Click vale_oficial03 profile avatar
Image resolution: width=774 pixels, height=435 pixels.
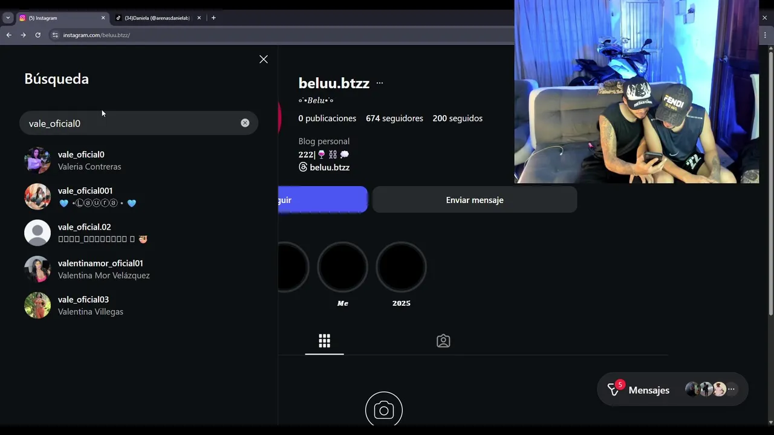37,306
